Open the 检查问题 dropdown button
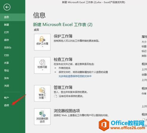The image size is (147, 133). 42,65
